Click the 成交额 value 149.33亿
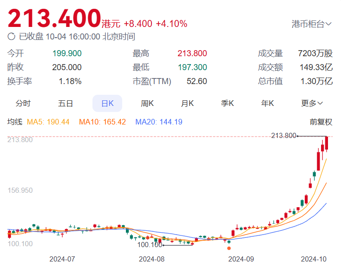Image resolution: width=341 pixels, height=268 pixels. click(316, 67)
